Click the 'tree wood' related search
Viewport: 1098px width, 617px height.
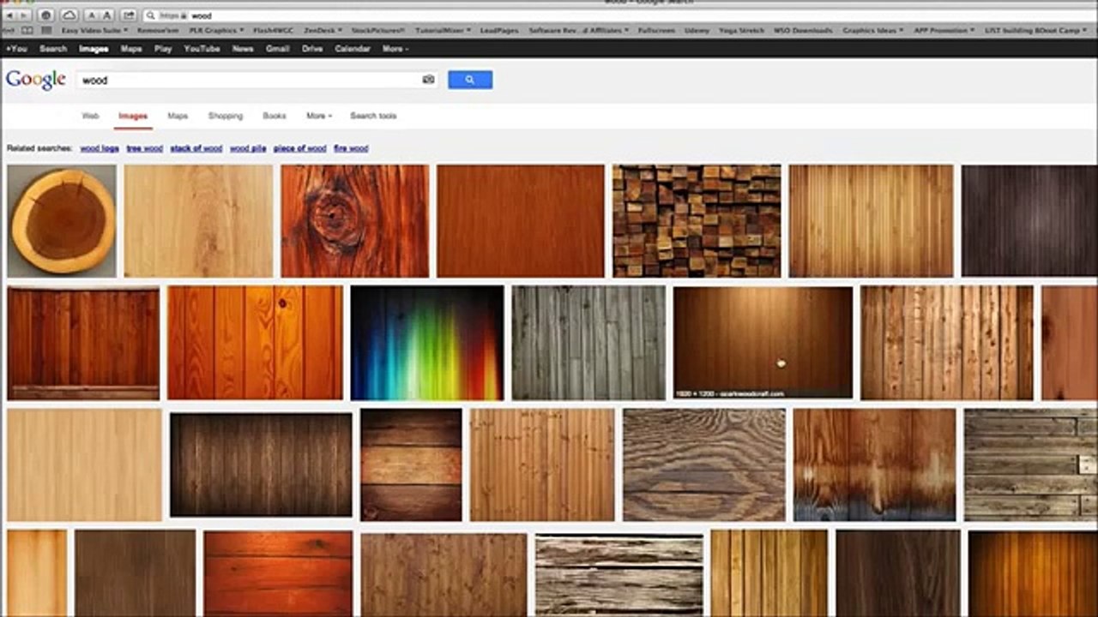[x=144, y=148]
